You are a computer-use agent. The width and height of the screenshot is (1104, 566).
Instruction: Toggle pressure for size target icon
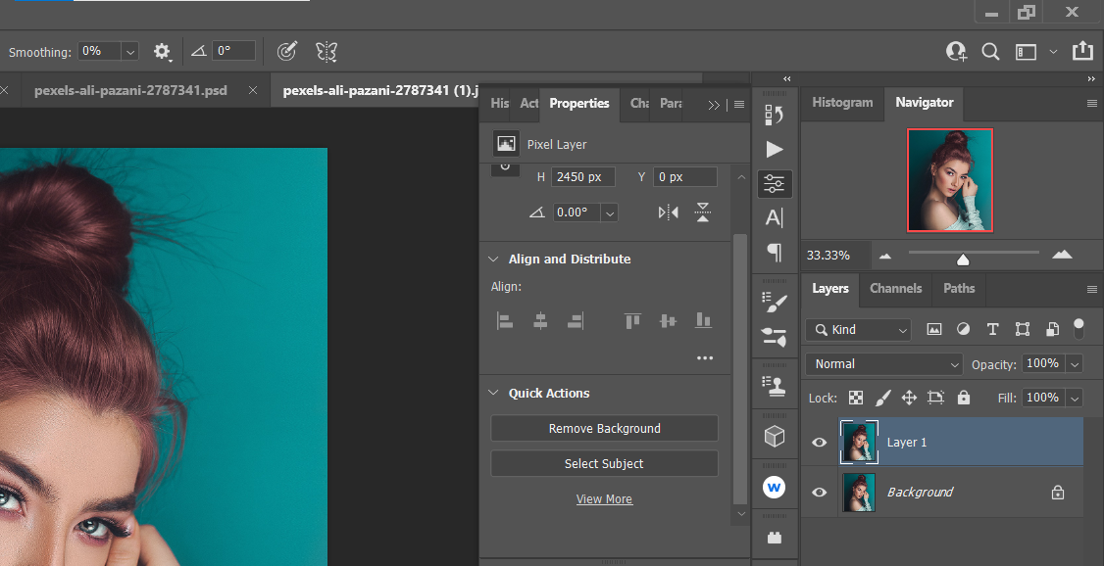[286, 51]
